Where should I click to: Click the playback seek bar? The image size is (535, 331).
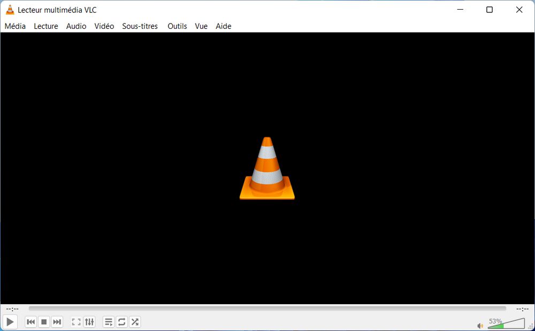coord(267,309)
